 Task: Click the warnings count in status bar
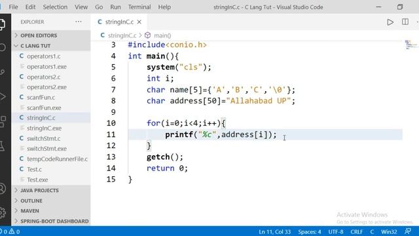coord(14,231)
